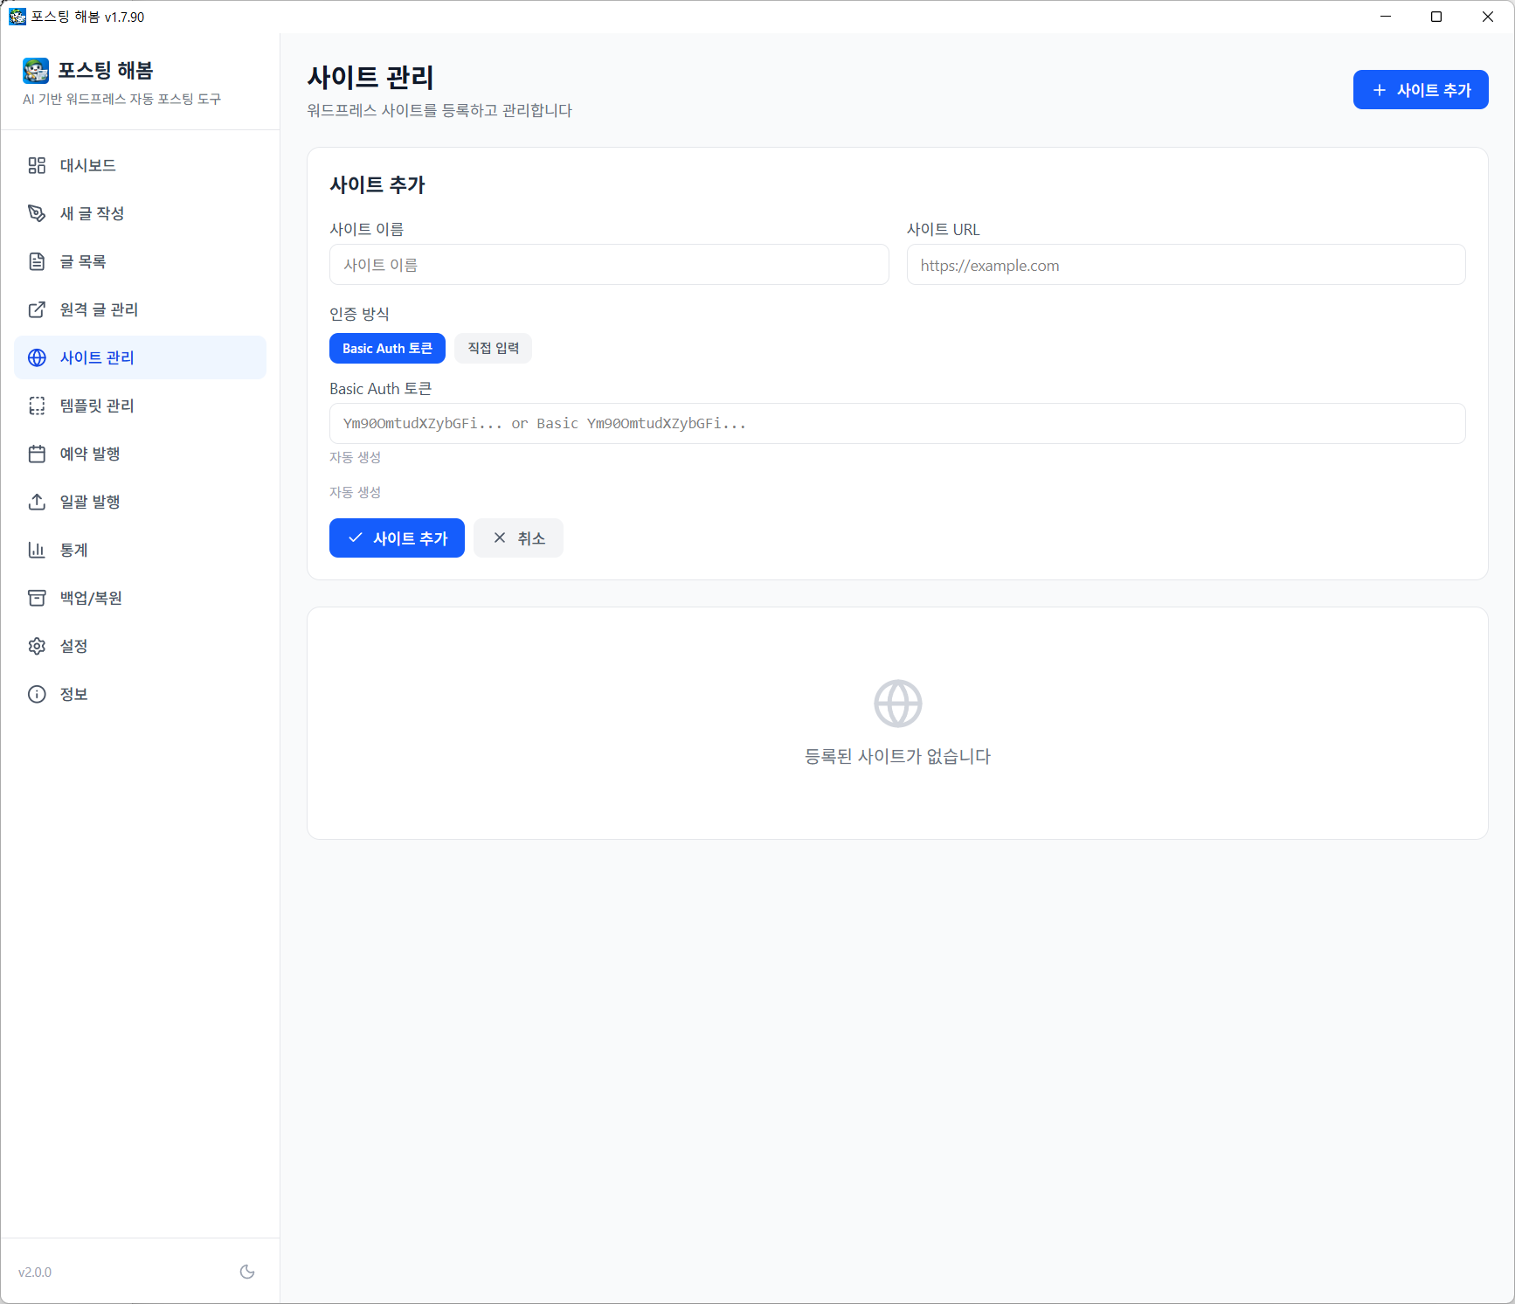Click the dashboard grid icon

click(x=37, y=165)
